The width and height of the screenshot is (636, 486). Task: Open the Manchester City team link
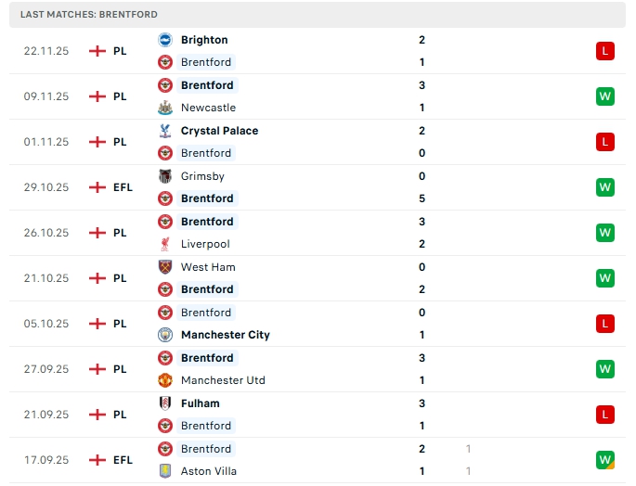[225, 335]
